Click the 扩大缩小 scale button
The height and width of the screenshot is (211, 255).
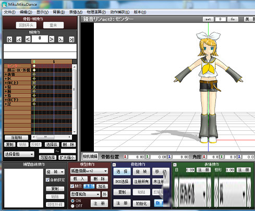[67, 157]
